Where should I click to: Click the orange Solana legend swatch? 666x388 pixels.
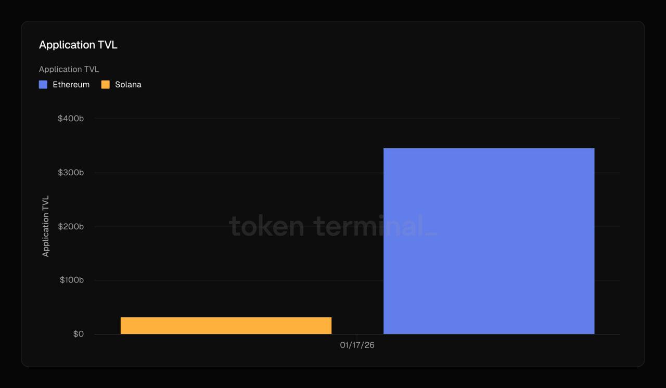[106, 84]
